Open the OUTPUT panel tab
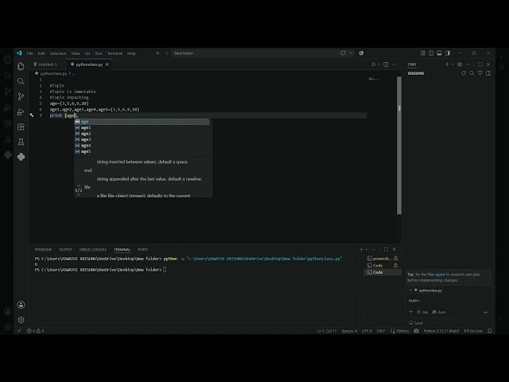The width and height of the screenshot is (509, 382). coord(65,249)
